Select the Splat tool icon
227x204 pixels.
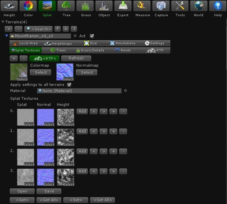tap(47, 6)
